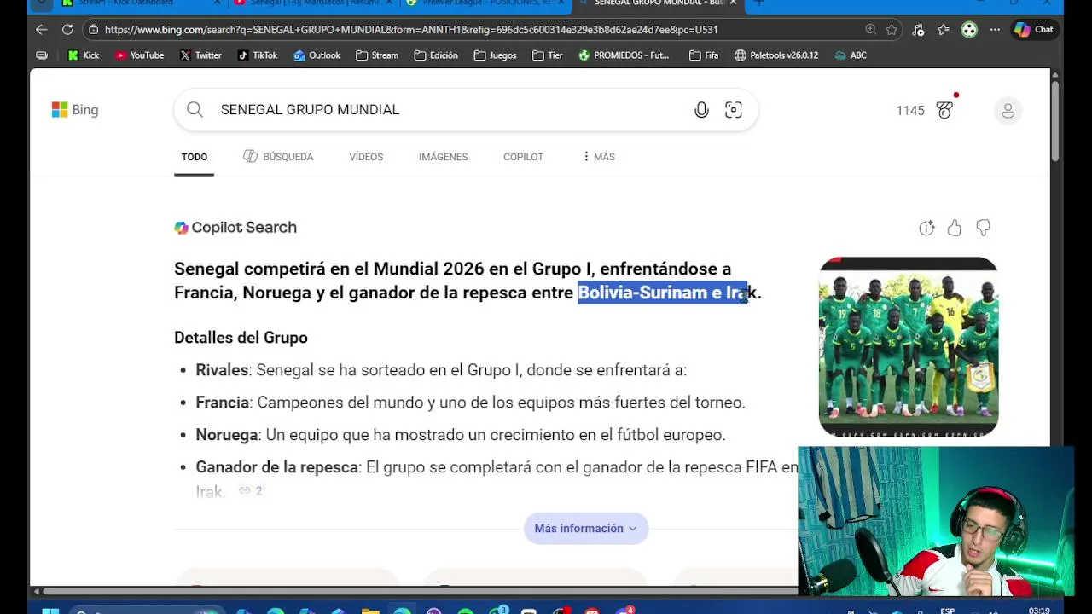Open the taskbar clock showing 03:19
The width and height of the screenshot is (1092, 614).
click(1039, 611)
